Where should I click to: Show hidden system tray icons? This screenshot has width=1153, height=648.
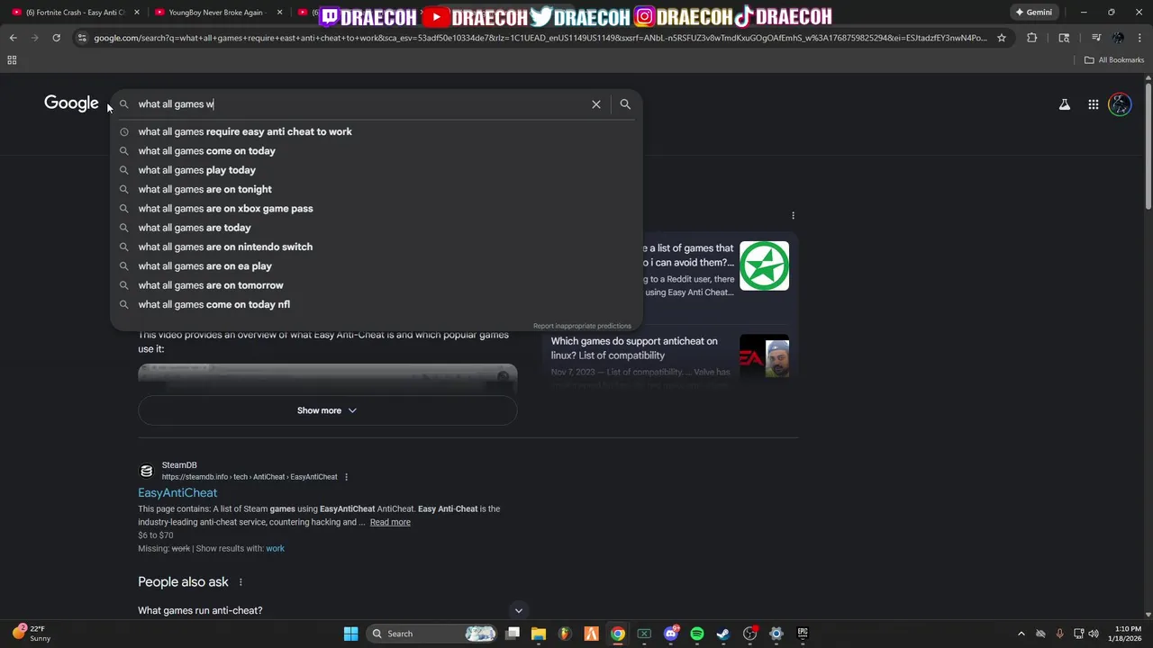[1021, 634]
